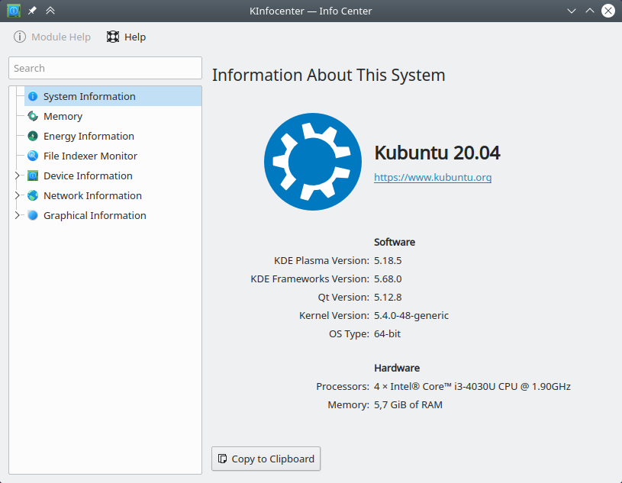The image size is (622, 483).
Task: Click the Energy Information icon
Action: (x=33, y=137)
